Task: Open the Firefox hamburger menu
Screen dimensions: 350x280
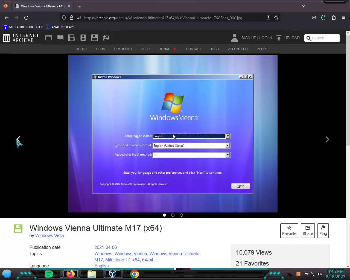Action: (343, 17)
